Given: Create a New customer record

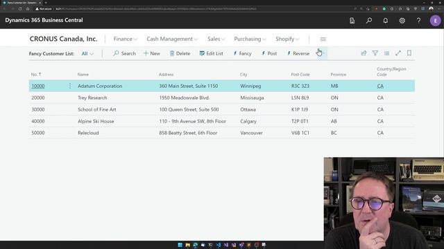Looking at the screenshot, I should tap(152, 53).
